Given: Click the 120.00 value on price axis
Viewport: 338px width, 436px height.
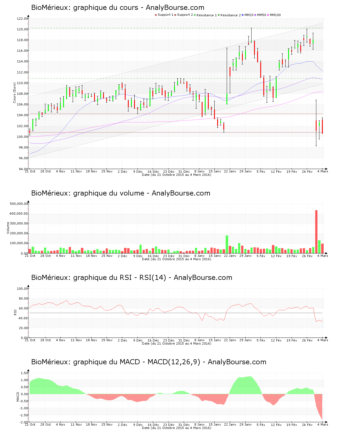Looking at the screenshot, I should coord(23,30).
